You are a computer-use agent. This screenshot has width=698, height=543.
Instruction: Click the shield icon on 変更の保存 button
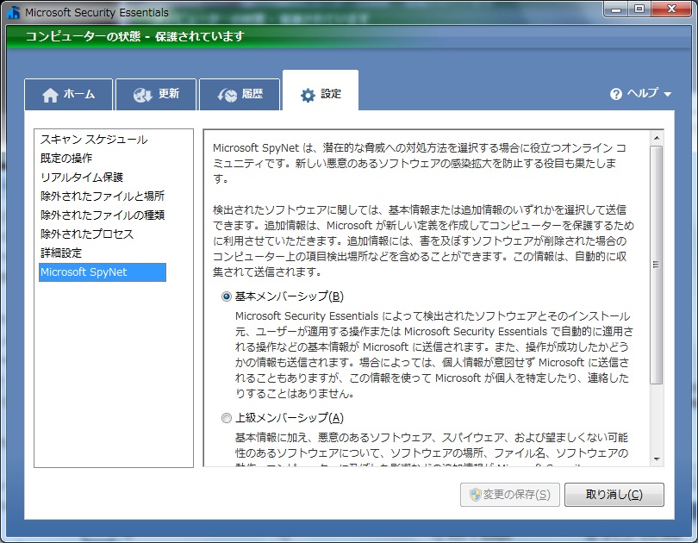click(476, 495)
